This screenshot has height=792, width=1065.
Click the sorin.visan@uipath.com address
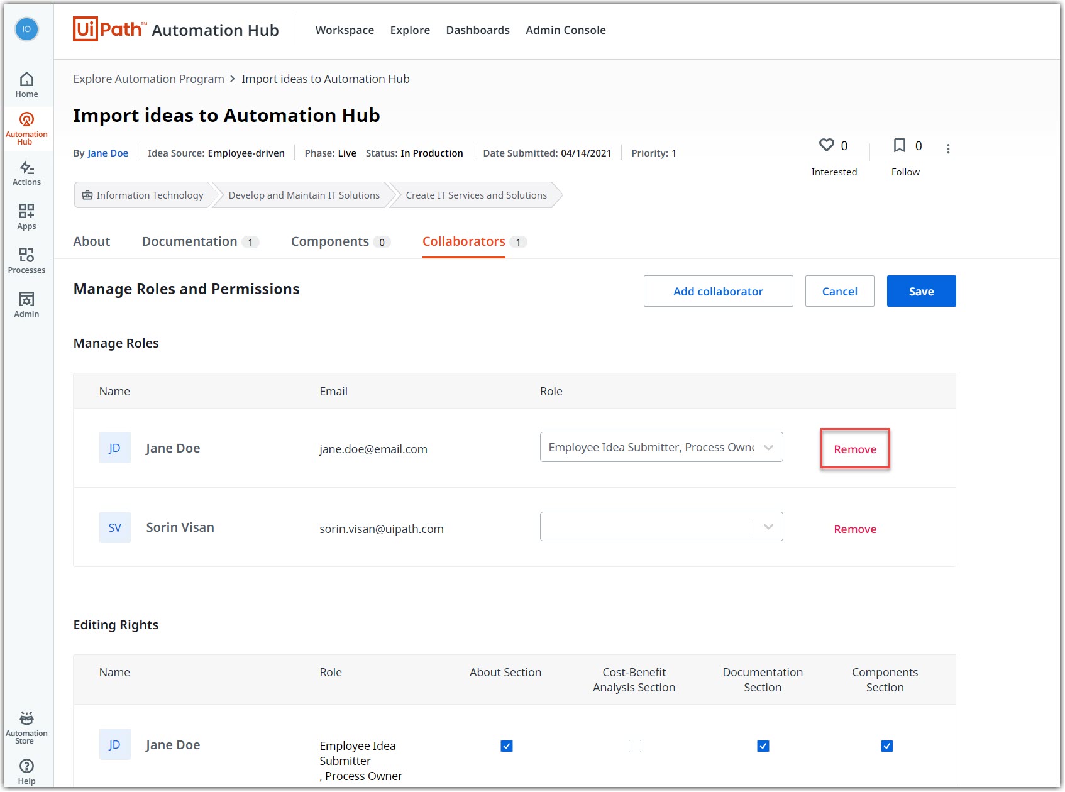382,529
